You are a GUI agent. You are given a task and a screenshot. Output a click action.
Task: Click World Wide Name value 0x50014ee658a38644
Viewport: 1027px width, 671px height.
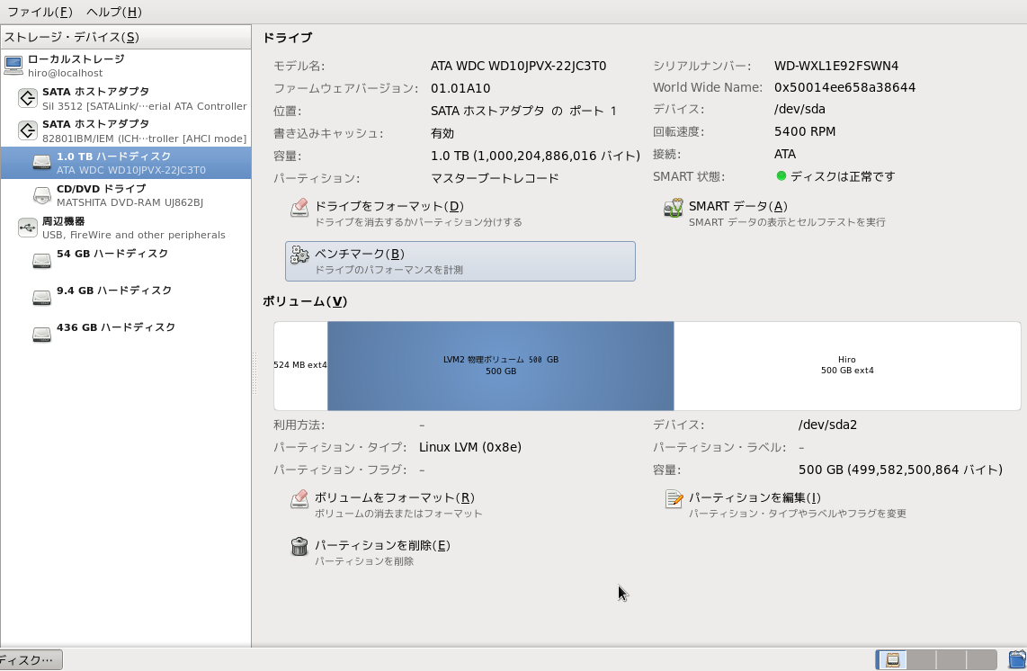tap(845, 87)
